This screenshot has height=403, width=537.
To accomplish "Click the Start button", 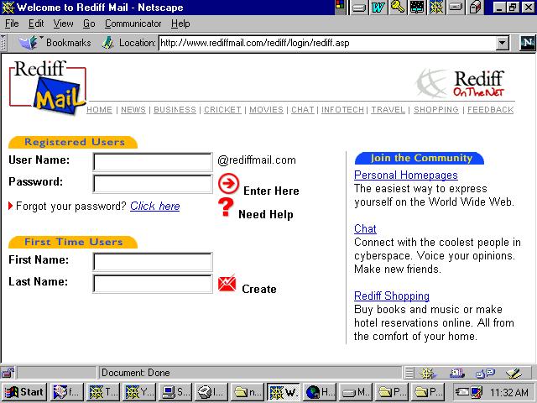I will [24, 392].
